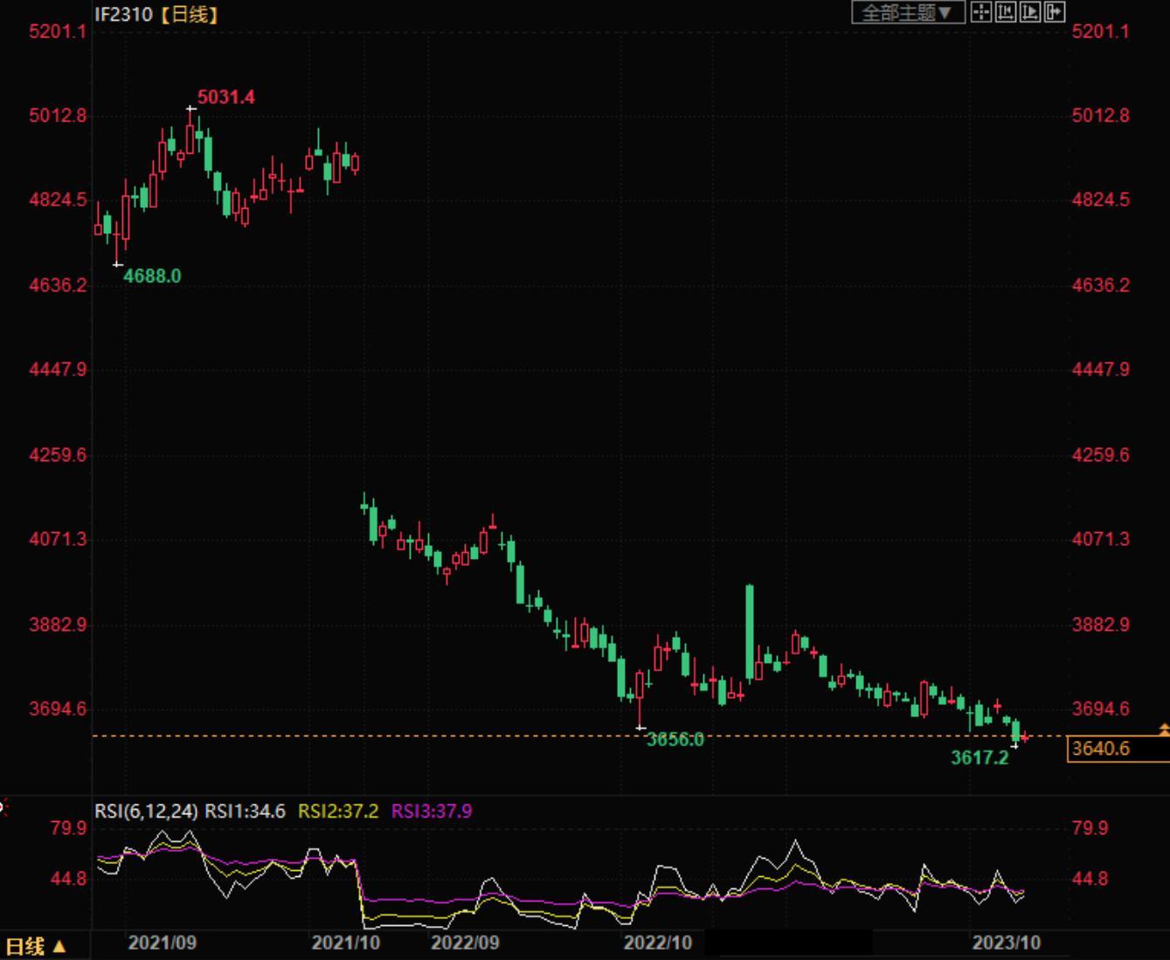Image resolution: width=1170 pixels, height=960 pixels.
Task: Expand the 日线 period selector at bottom left
Action: point(35,946)
